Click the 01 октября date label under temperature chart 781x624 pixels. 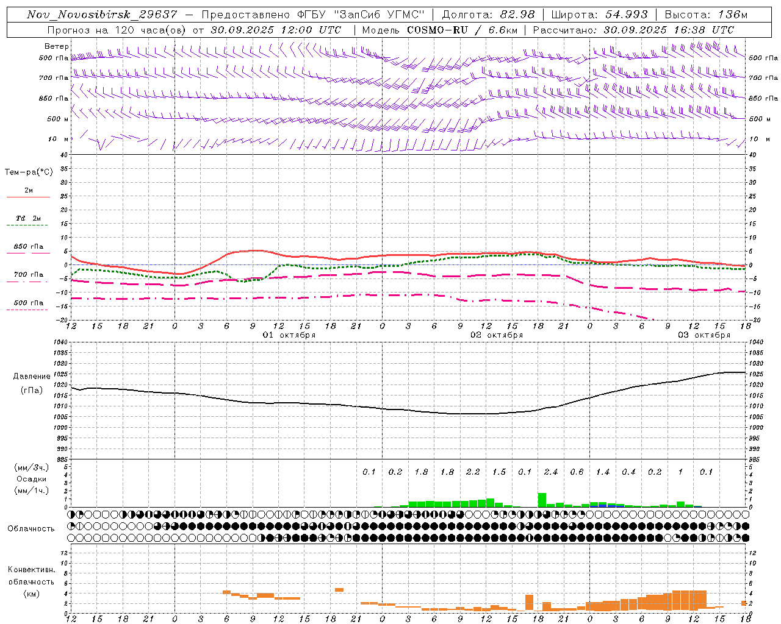(289, 335)
